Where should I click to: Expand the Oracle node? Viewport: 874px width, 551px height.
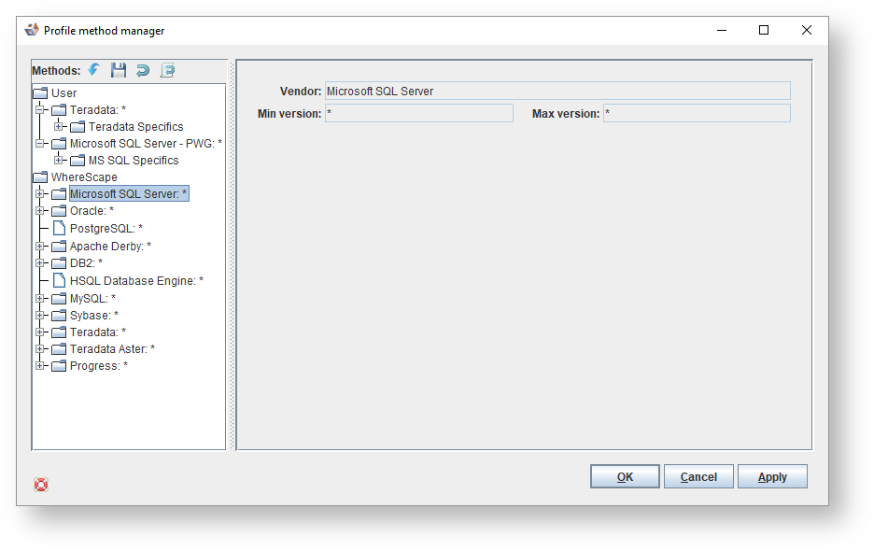click(x=40, y=211)
